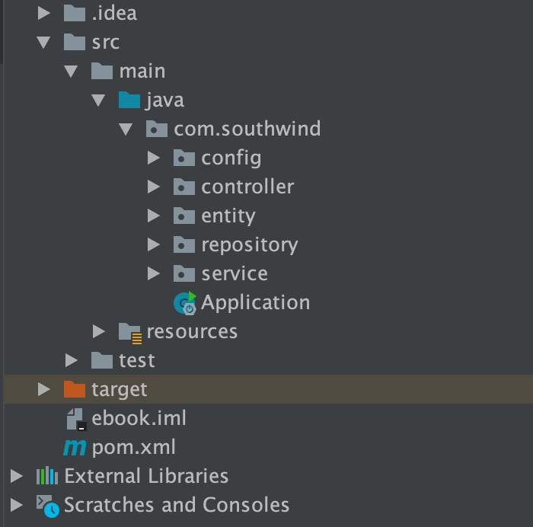Select the entity package label
The height and width of the screenshot is (527, 533).
click(228, 216)
